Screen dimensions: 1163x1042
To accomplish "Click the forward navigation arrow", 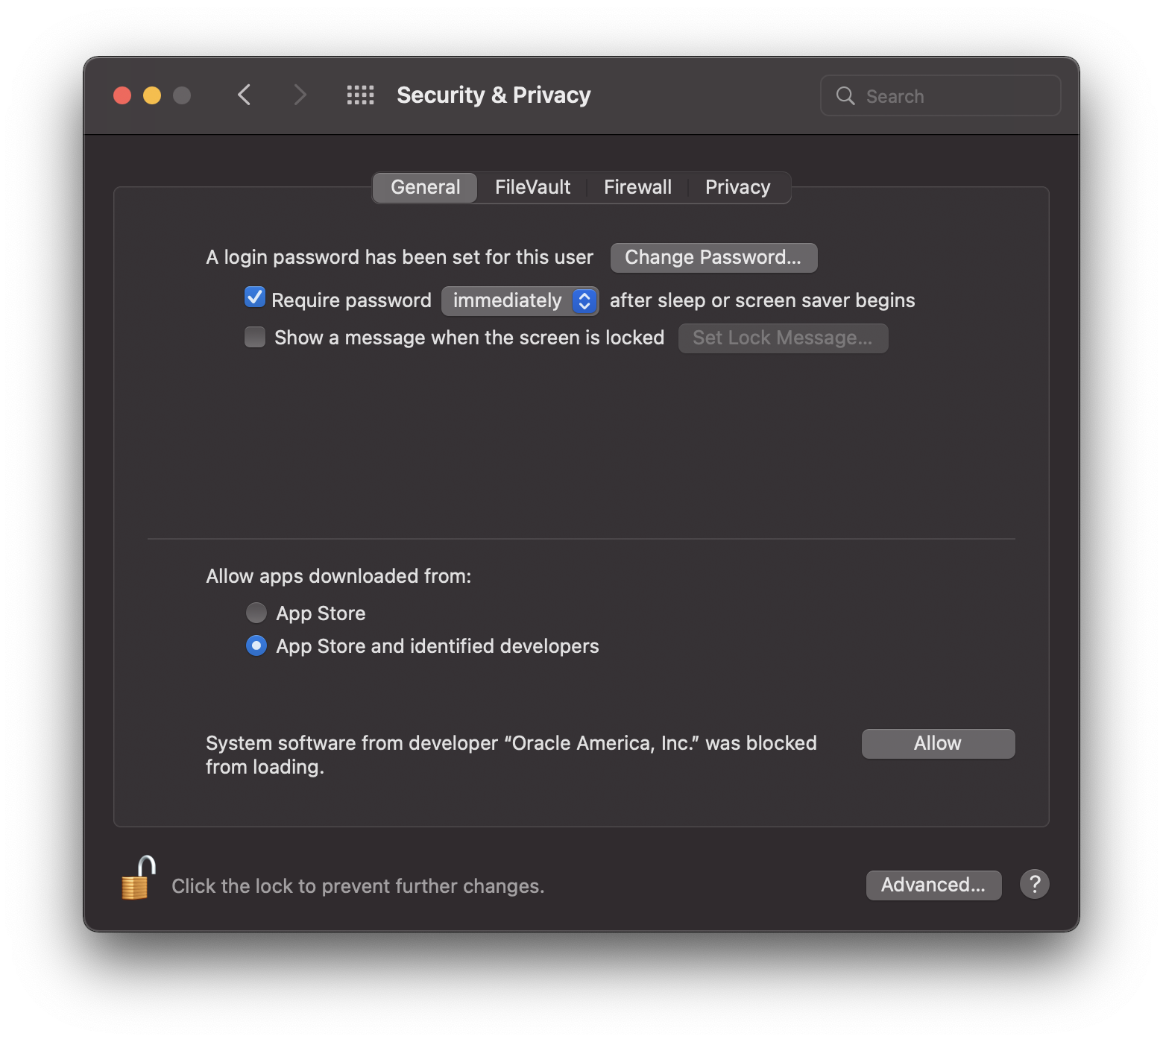I will (x=300, y=95).
